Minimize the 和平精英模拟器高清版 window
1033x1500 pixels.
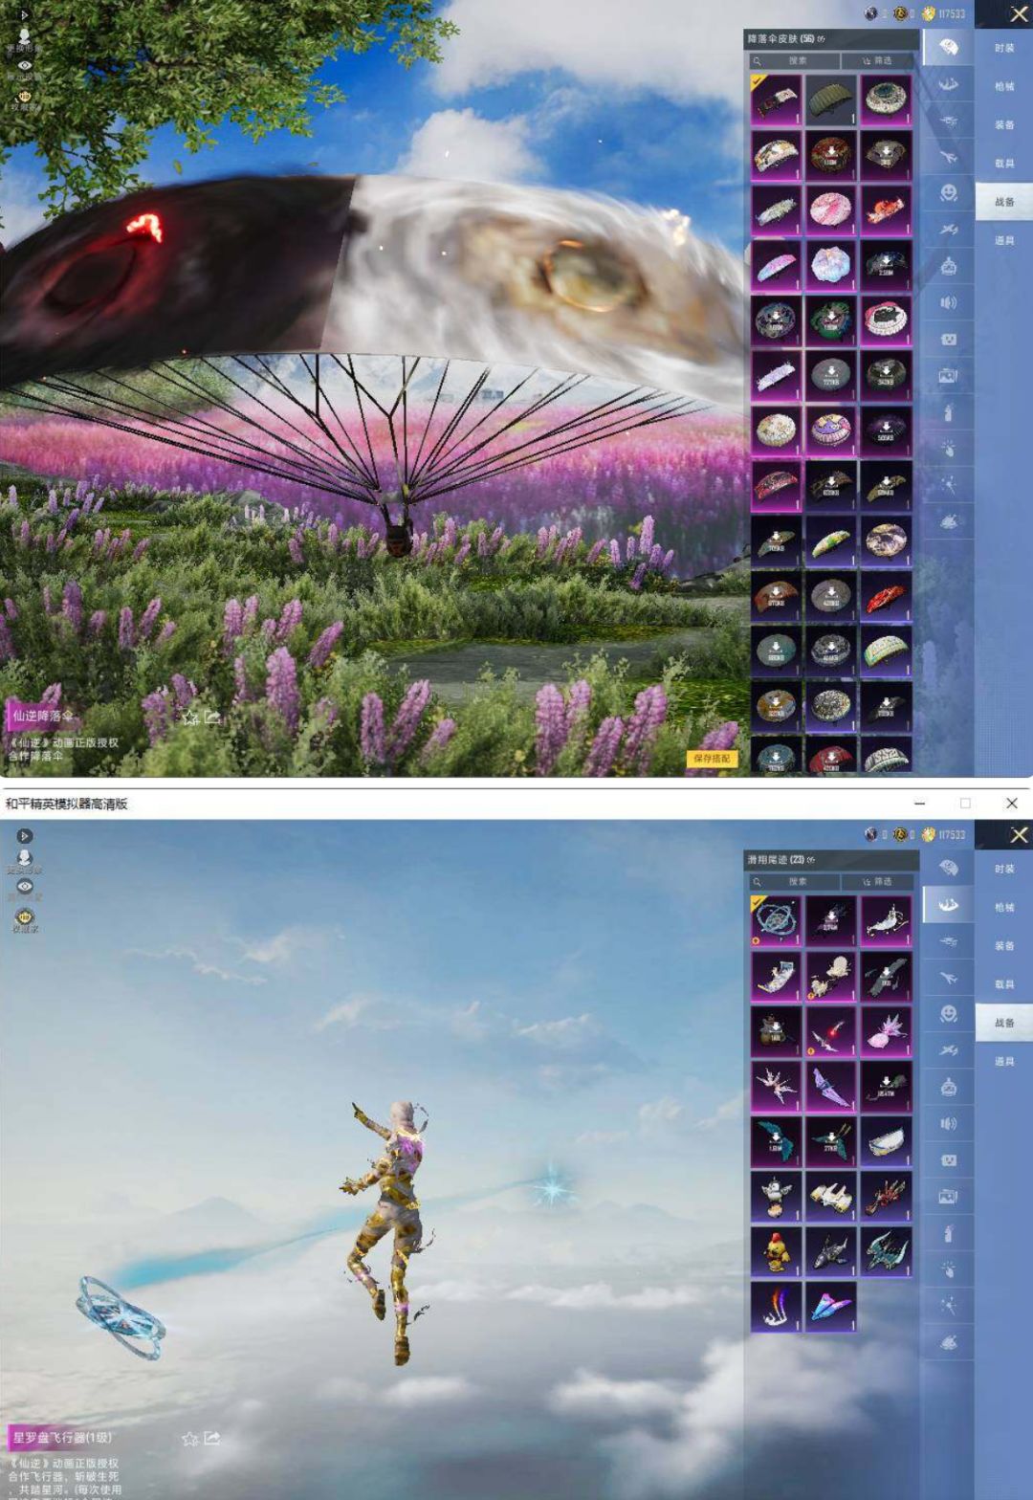[x=919, y=804]
